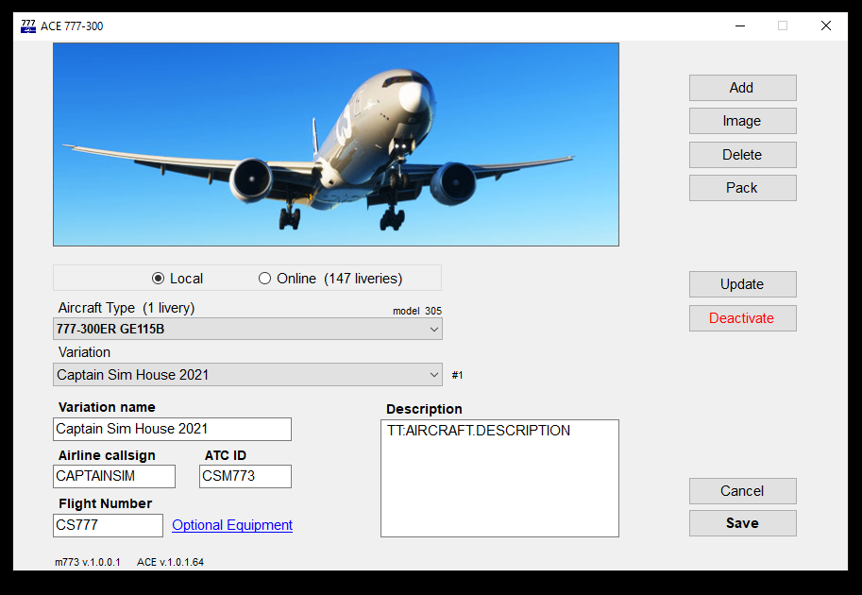The width and height of the screenshot is (862, 595).
Task: Delete the selected livery
Action: pos(742,155)
